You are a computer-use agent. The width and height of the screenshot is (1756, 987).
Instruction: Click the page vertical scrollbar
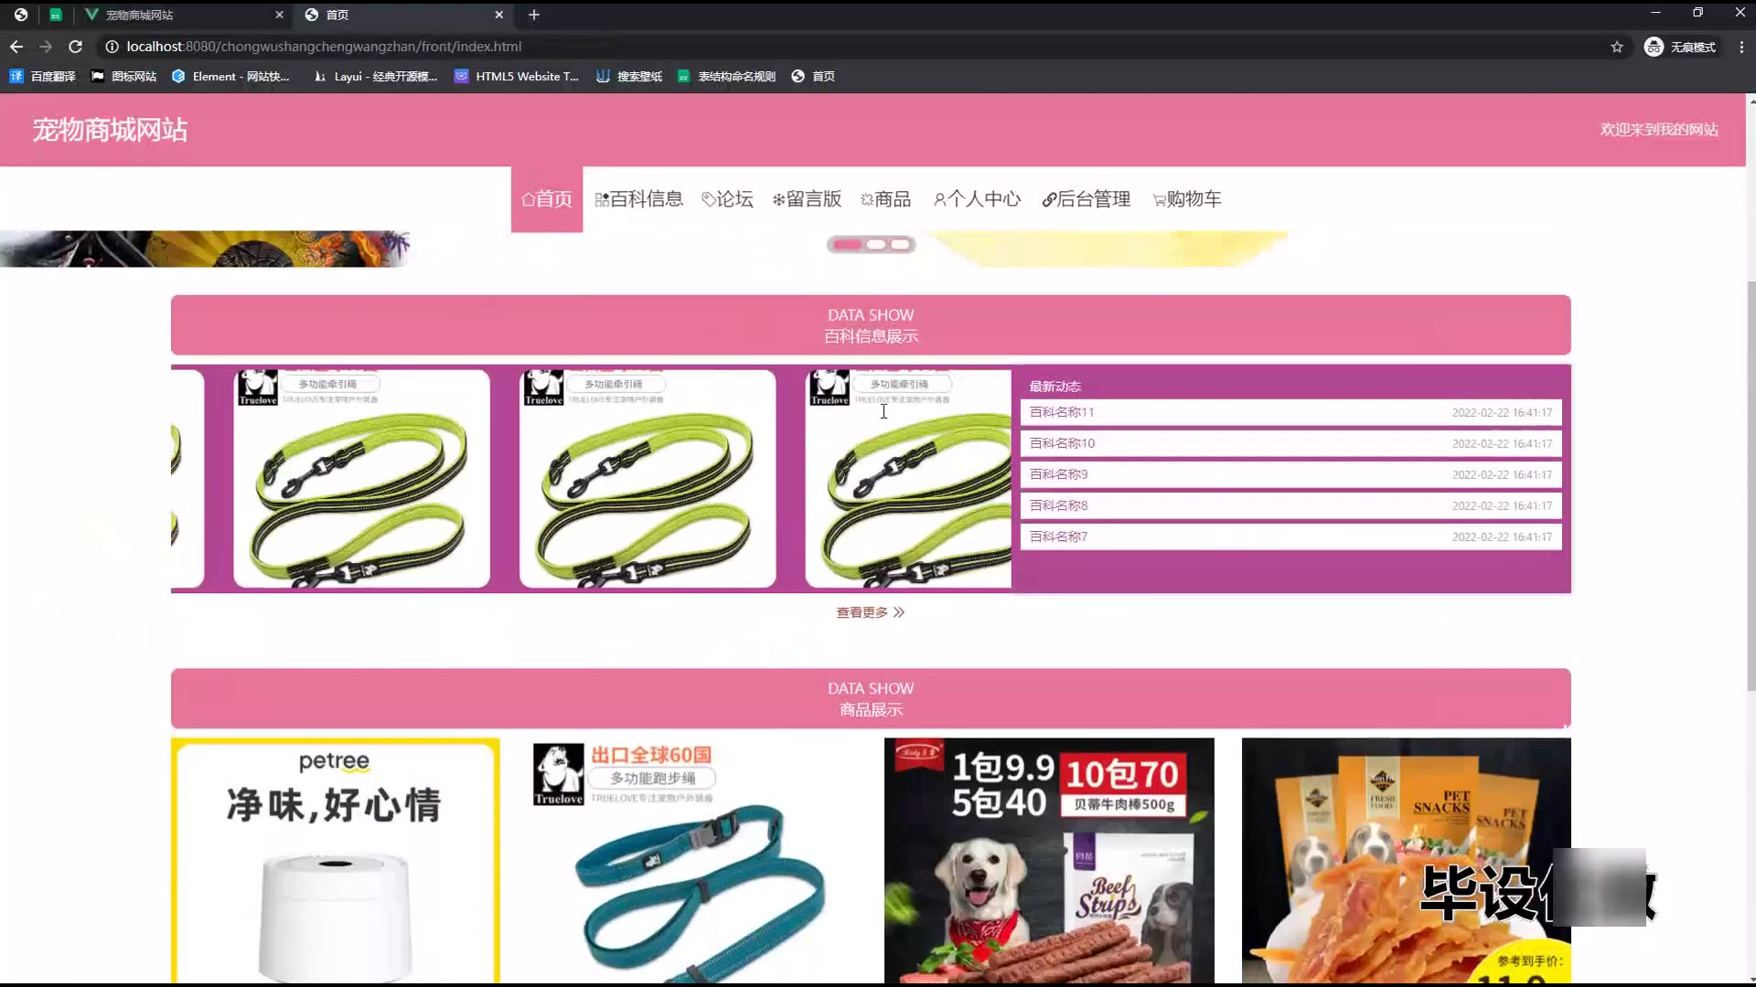tap(1751, 484)
